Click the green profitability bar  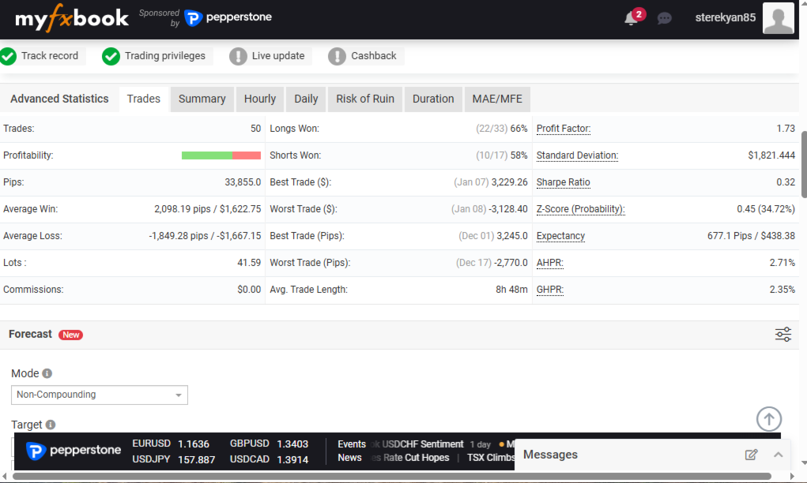click(206, 155)
